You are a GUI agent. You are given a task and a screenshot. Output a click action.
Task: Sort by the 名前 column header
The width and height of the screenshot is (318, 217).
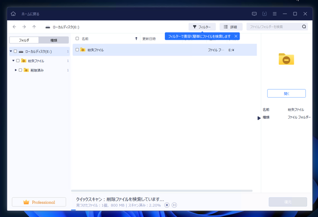[85, 39]
